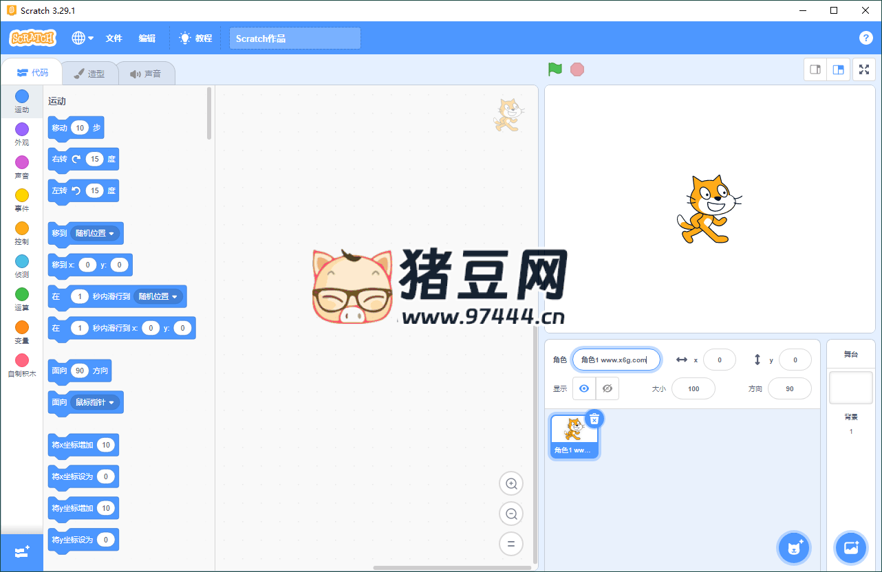Delete sprite with the trash icon
Viewport: 882px width, 572px height.
[594, 419]
